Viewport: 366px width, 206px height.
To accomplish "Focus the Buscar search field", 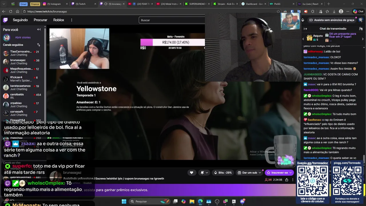I will (172, 20).
